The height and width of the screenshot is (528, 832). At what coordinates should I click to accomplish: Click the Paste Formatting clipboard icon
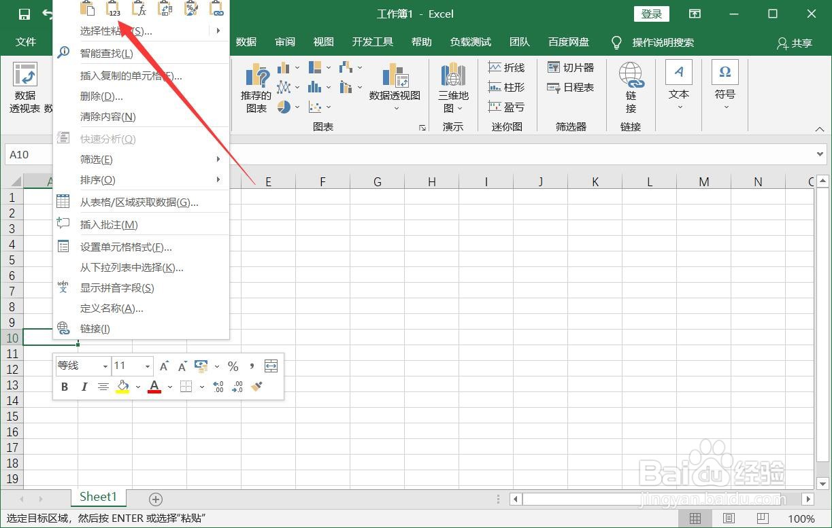[x=191, y=9]
